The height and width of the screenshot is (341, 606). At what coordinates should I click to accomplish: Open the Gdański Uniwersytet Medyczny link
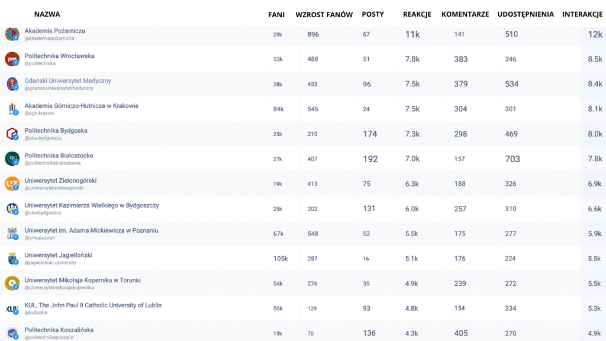(67, 81)
